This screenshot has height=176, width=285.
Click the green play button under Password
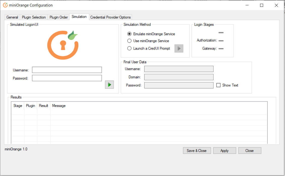109,85
